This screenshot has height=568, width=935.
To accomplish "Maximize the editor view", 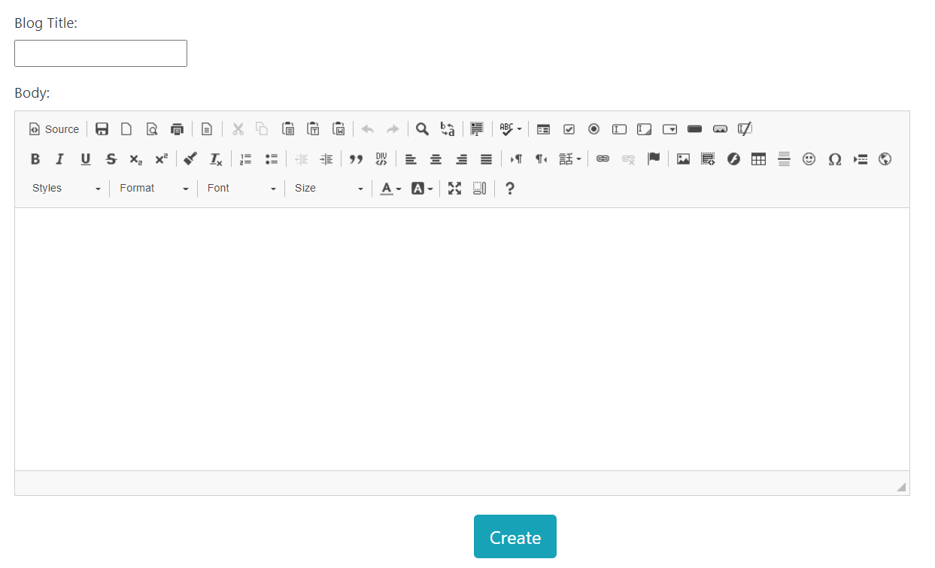I will [454, 188].
